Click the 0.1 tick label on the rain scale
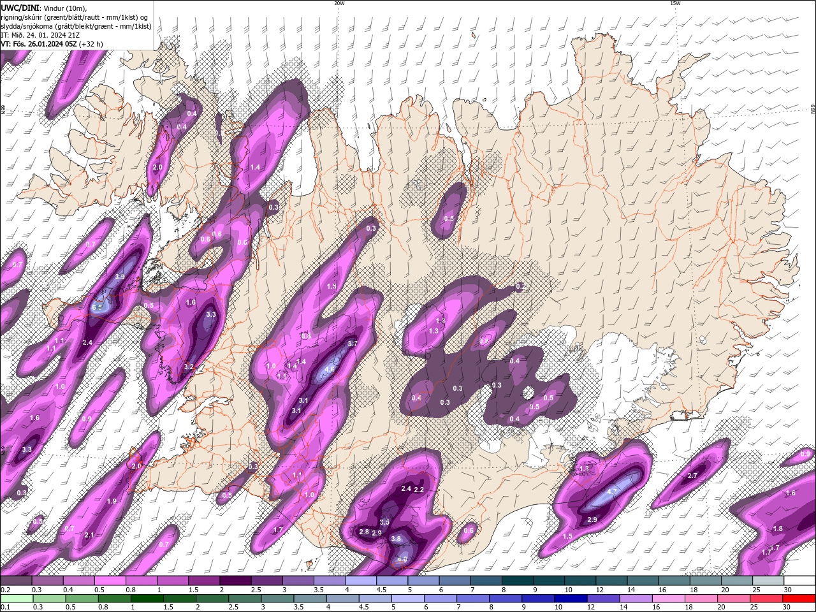 (6, 607)
